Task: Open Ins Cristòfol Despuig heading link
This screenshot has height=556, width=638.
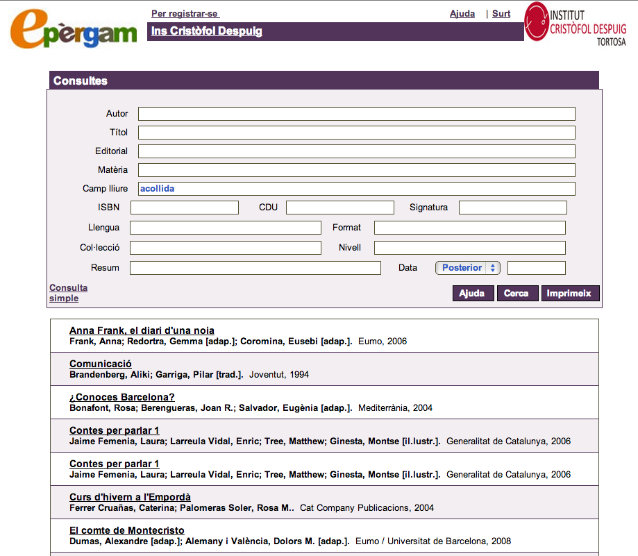Action: point(206,31)
